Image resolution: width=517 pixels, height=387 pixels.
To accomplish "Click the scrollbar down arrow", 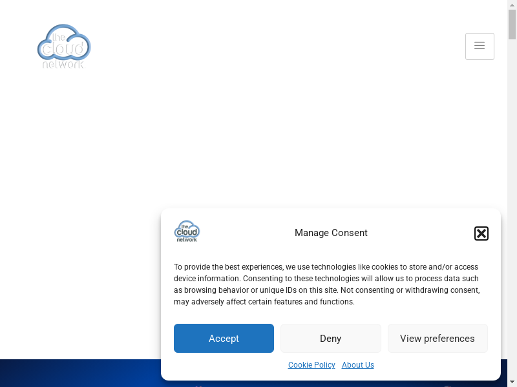I will coord(512,382).
